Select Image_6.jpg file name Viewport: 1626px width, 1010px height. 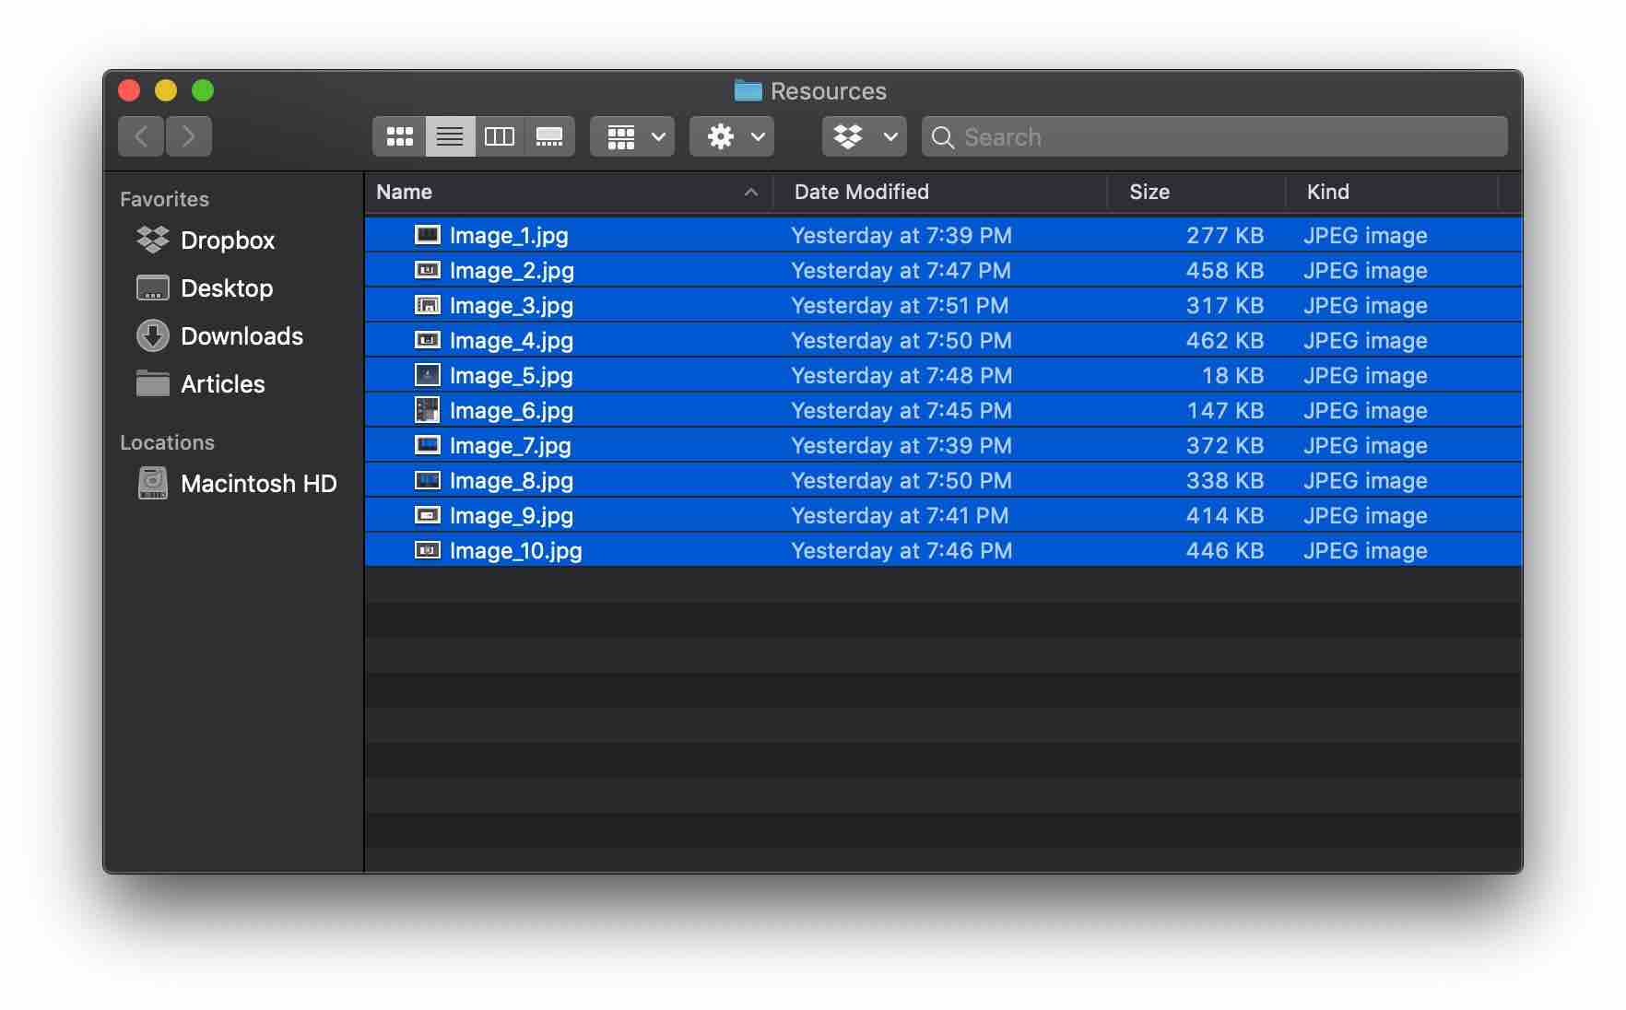[x=512, y=410]
